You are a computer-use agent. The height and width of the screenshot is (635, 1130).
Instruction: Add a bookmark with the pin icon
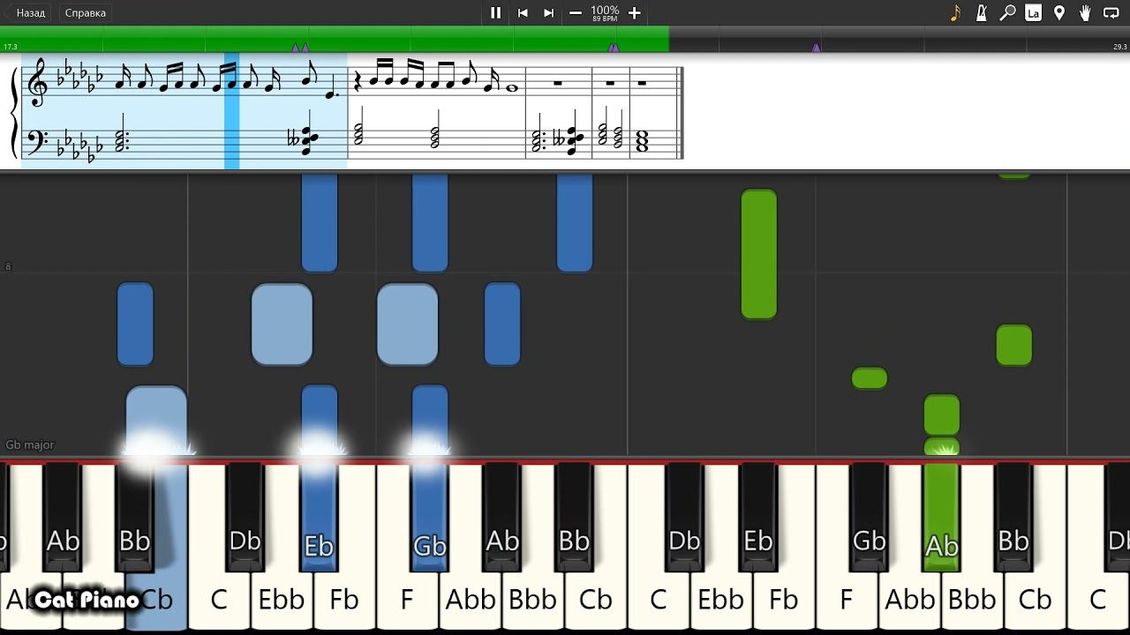pyautogui.click(x=1059, y=12)
